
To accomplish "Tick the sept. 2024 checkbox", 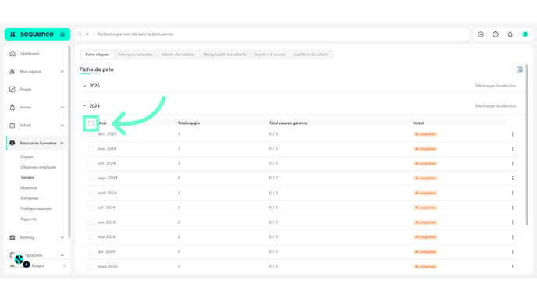I will (91, 179).
